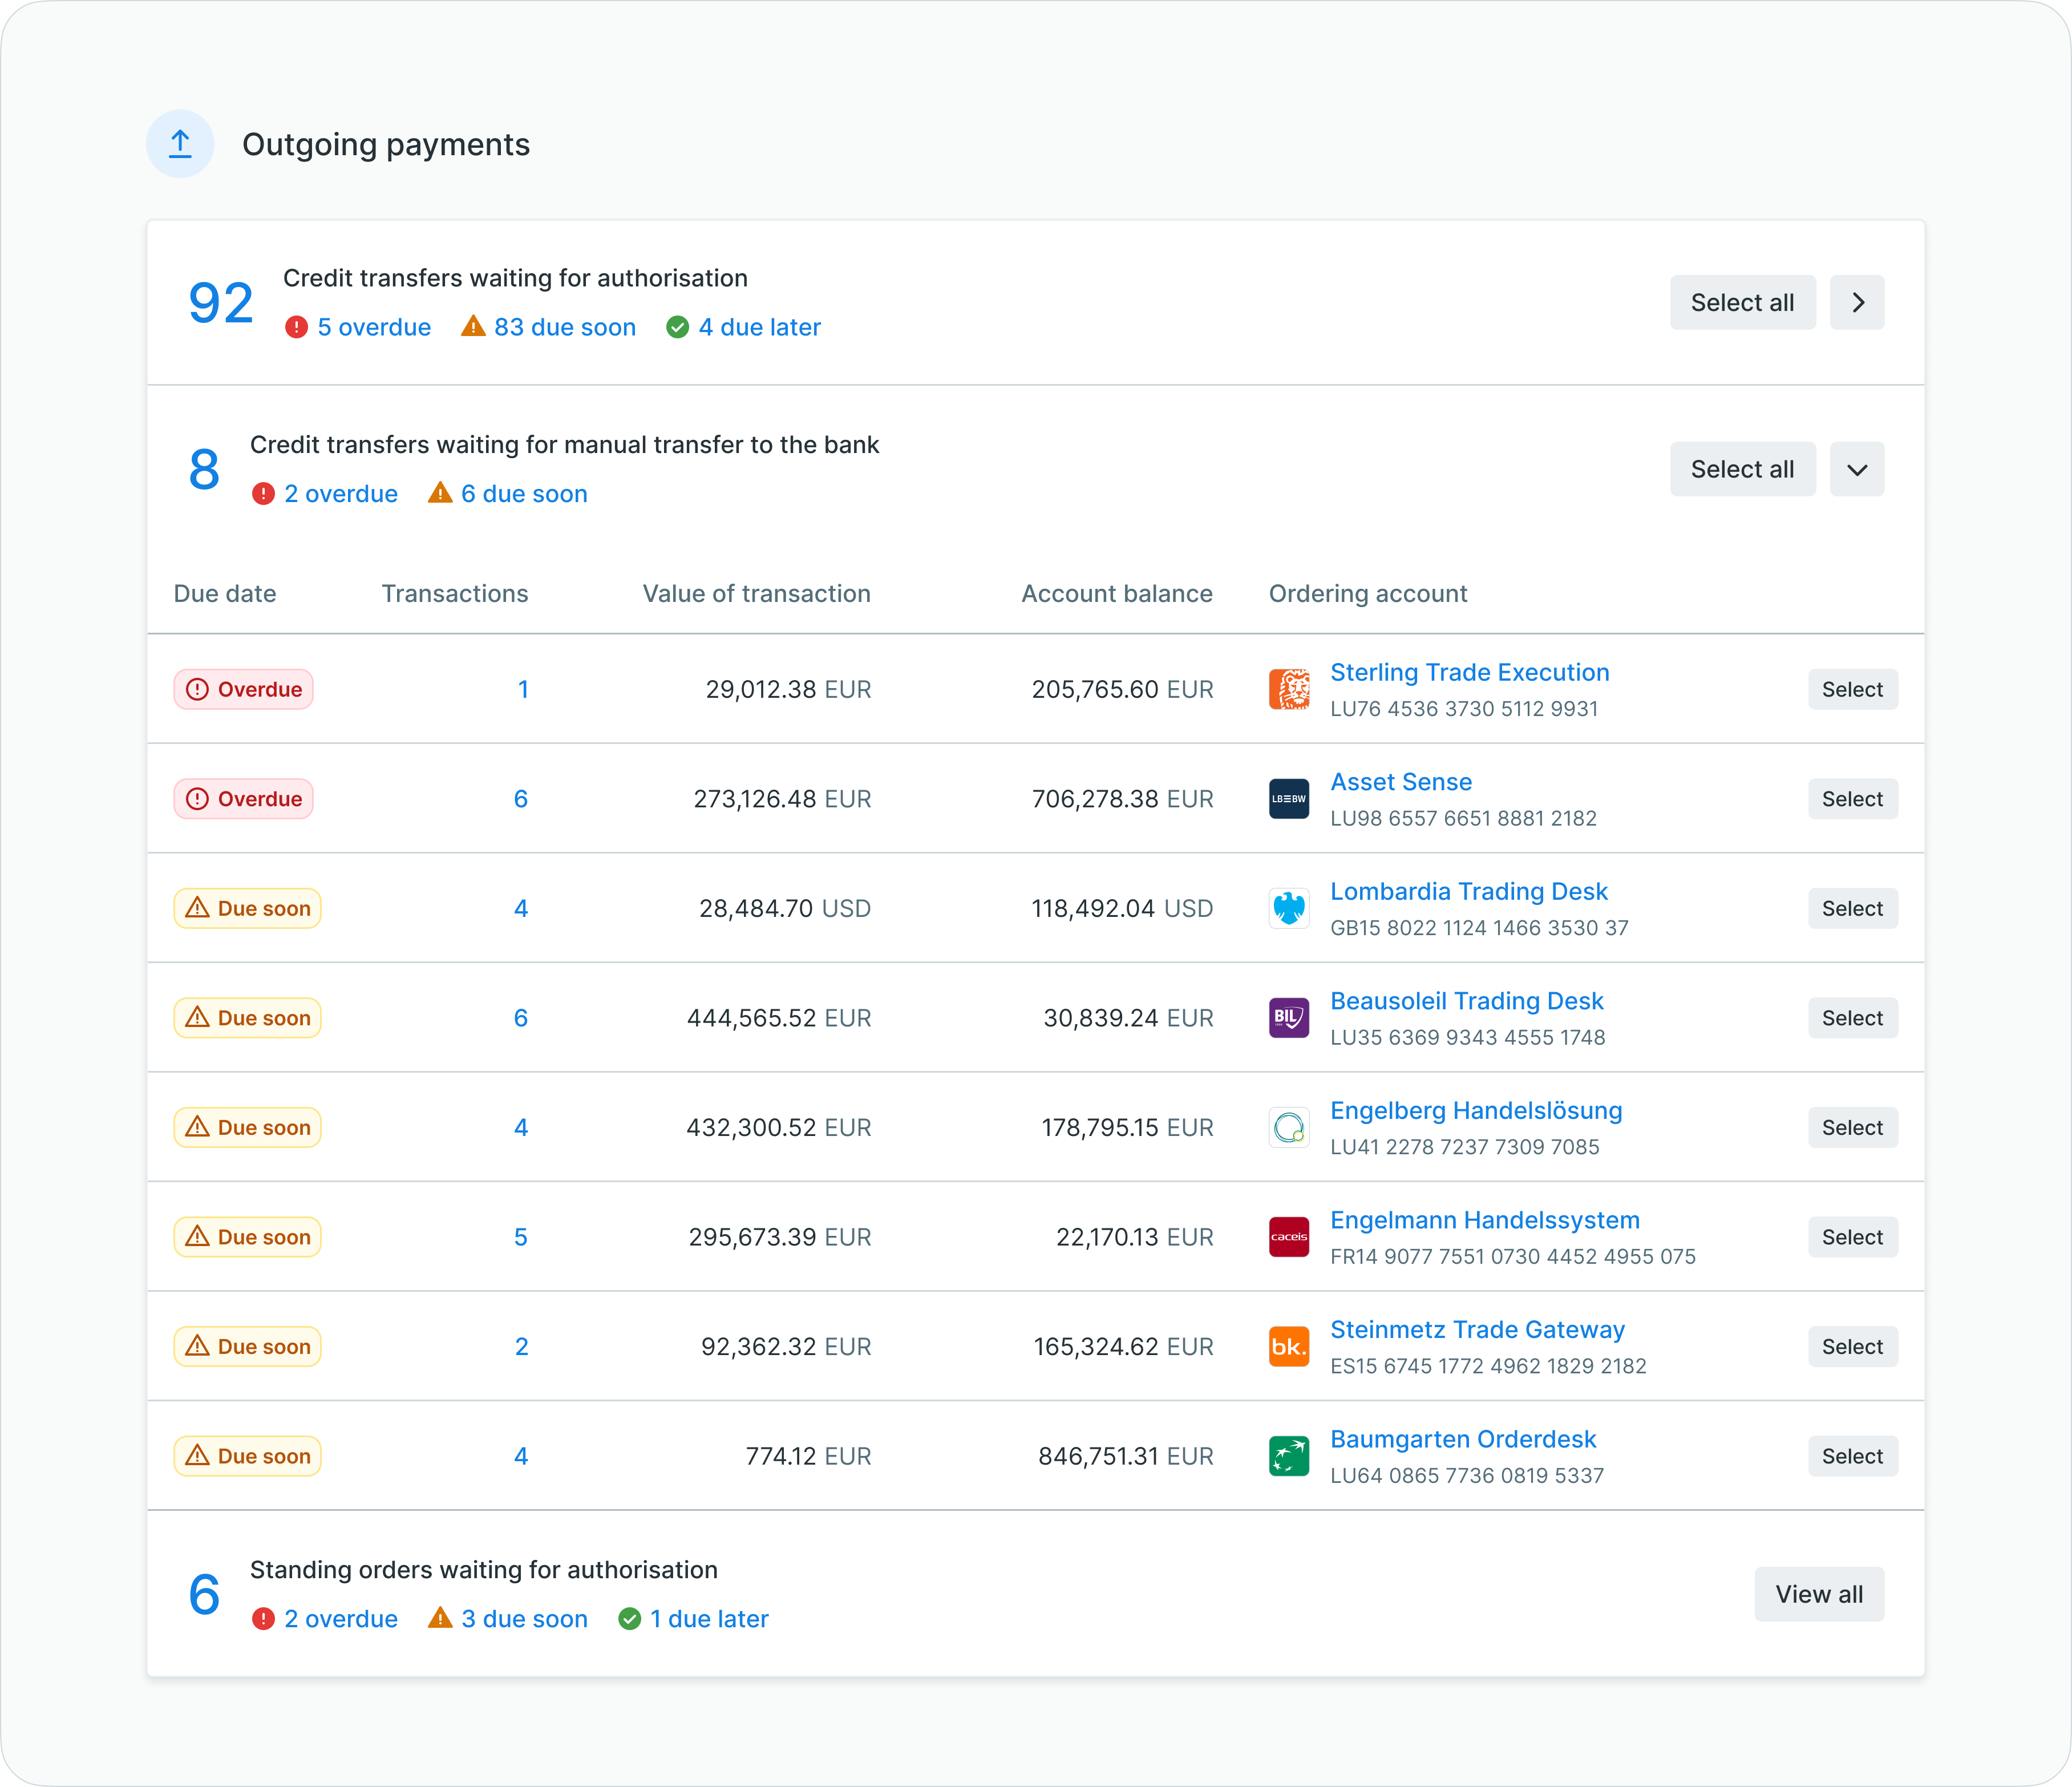Click the Engelmann Handelssystem Caceis logo
Image resolution: width=2072 pixels, height=1787 pixels.
(x=1288, y=1237)
